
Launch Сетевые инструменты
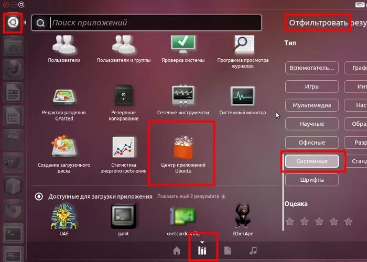click(183, 100)
